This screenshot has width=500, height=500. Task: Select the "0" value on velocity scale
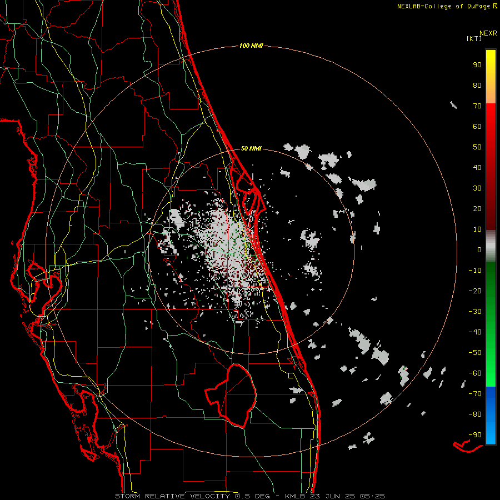coord(479,249)
